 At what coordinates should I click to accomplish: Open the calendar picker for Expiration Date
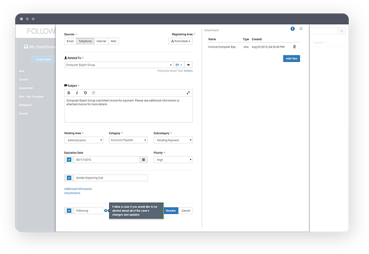[x=144, y=160]
